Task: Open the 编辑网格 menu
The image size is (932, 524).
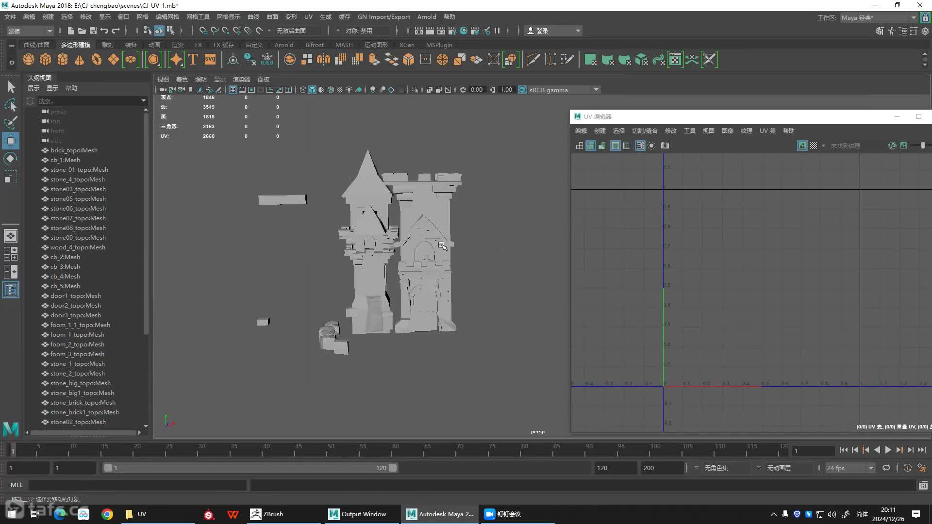Action: click(x=167, y=17)
